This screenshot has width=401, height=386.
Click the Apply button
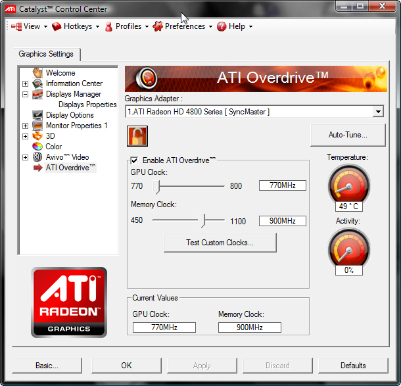coord(202,366)
